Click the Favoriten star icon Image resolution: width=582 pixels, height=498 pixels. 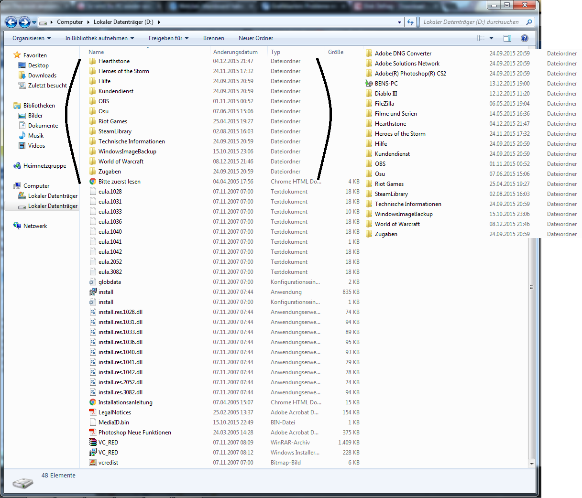point(17,55)
